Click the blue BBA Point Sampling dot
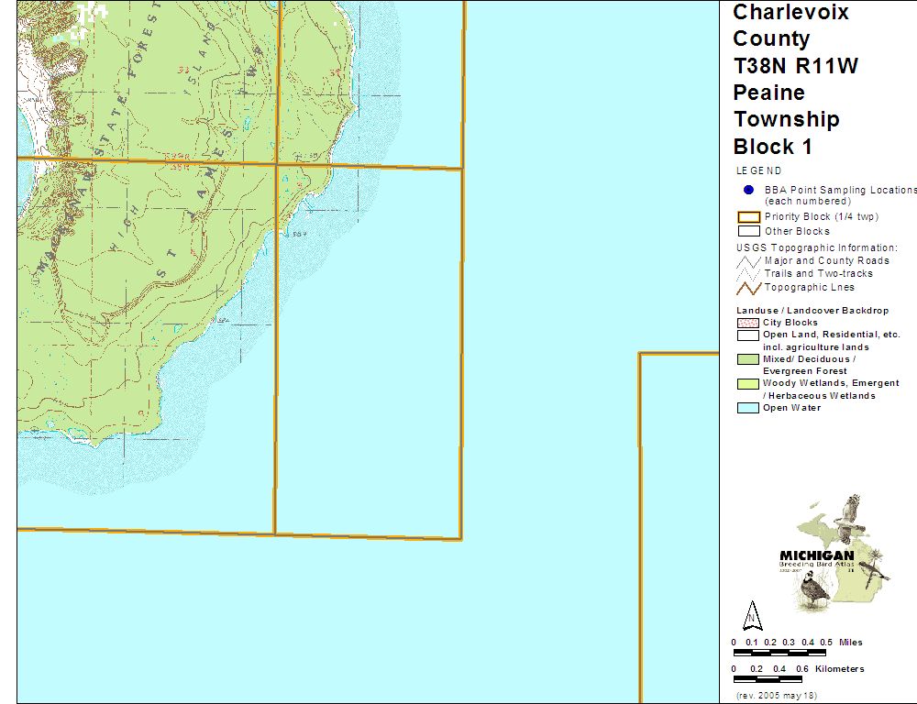917x704 pixels. 748,190
